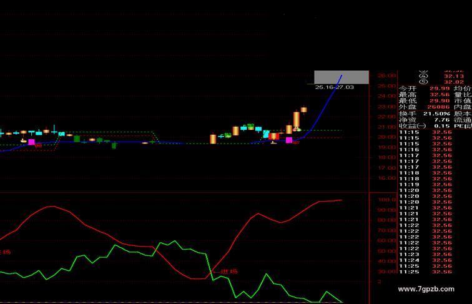Image resolution: width=472 pixels, height=304 pixels.
Task: Click the 40.00 indicator axis label
Action: 387,262
